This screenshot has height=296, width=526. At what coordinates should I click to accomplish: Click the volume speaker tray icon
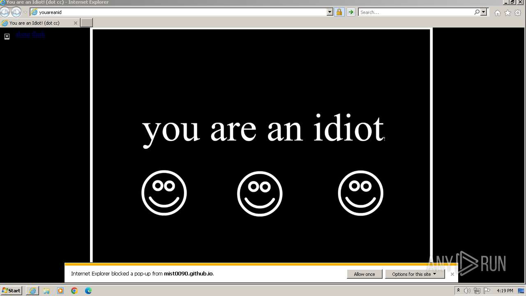pyautogui.click(x=467, y=291)
